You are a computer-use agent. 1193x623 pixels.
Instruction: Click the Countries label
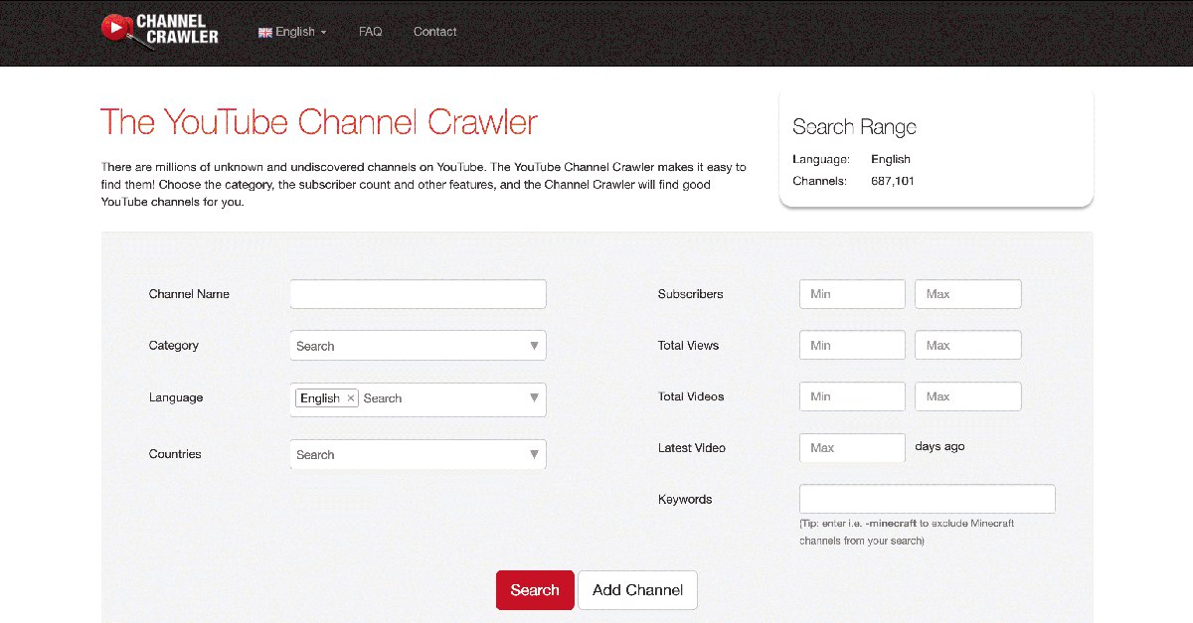click(175, 454)
